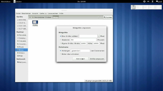This screenshot has width=163, height=91.
Task: Open the Bearbeiten menu
Action: coord(26,13)
